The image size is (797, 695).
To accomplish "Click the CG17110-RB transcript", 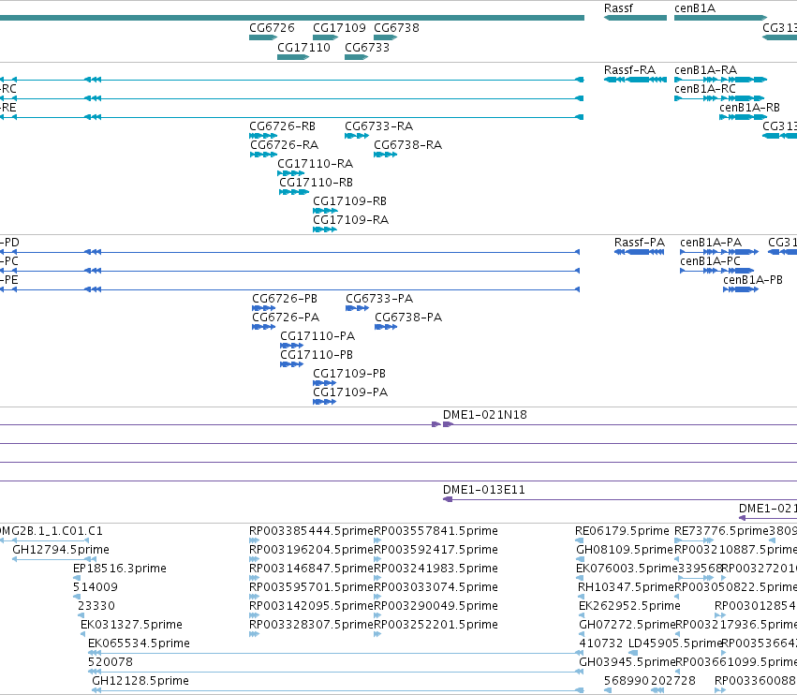I will tap(294, 192).
